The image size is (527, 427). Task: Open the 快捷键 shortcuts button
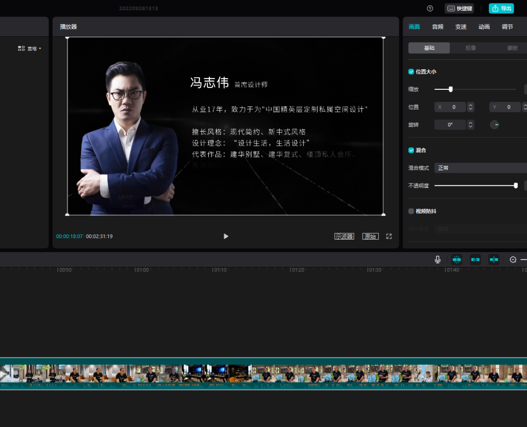[x=460, y=8]
